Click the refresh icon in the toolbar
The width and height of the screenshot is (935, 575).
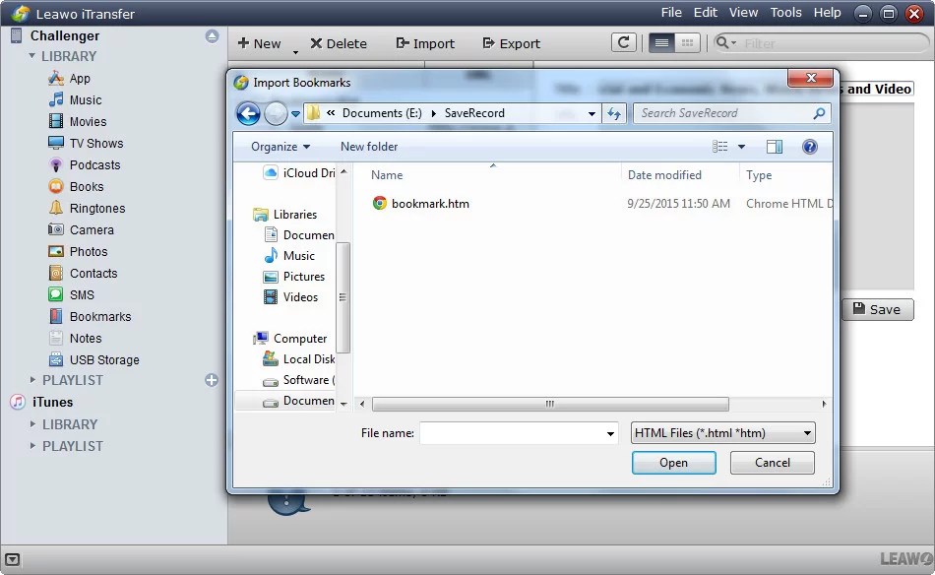pyautogui.click(x=624, y=43)
